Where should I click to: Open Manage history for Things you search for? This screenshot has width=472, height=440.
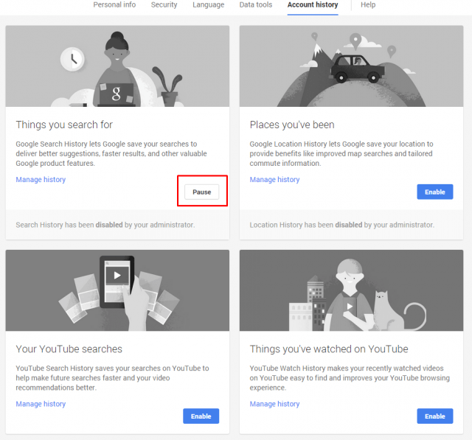[x=41, y=180]
